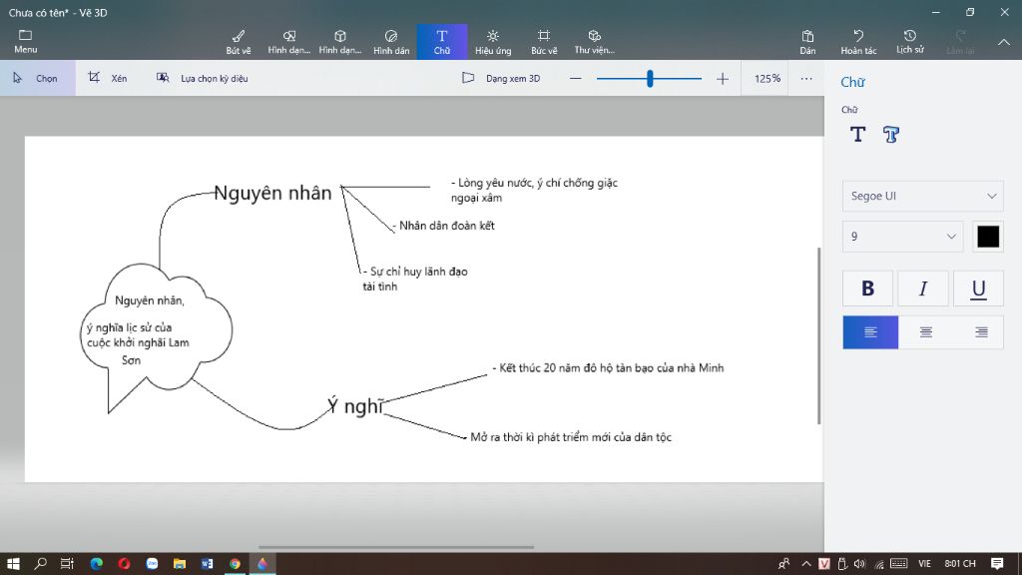Open the Thư viện 3D library
This screenshot has height=575, width=1022.
[x=594, y=42]
